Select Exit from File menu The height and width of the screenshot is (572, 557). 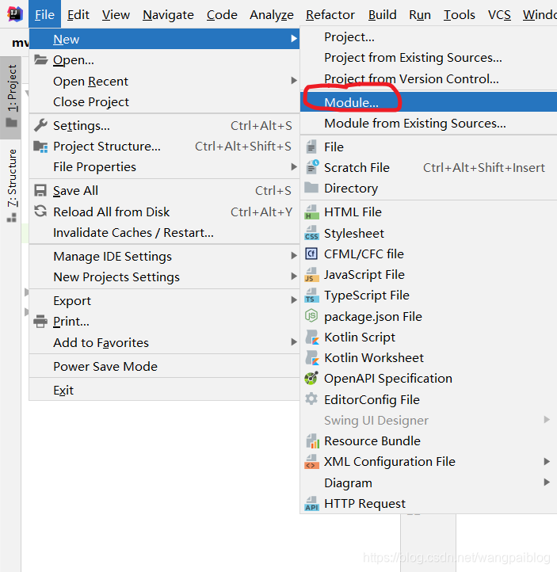point(164,391)
